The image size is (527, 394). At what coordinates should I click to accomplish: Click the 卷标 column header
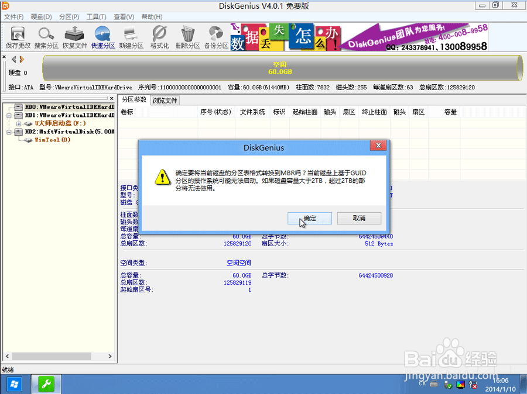click(x=158, y=112)
